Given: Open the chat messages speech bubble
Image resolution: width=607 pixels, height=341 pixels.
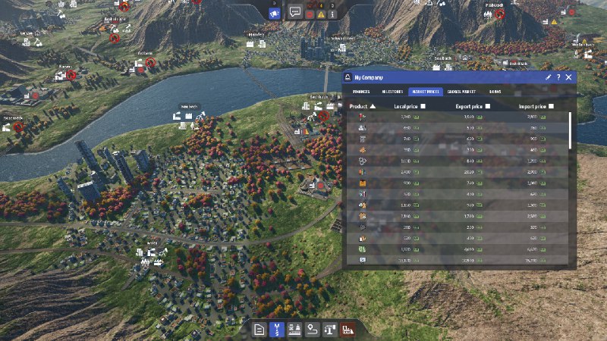Looking at the screenshot, I should (x=295, y=13).
